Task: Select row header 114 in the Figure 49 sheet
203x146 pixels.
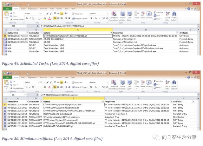Action: [5, 39]
